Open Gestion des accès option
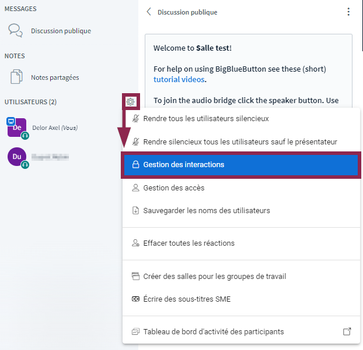 tap(173, 188)
